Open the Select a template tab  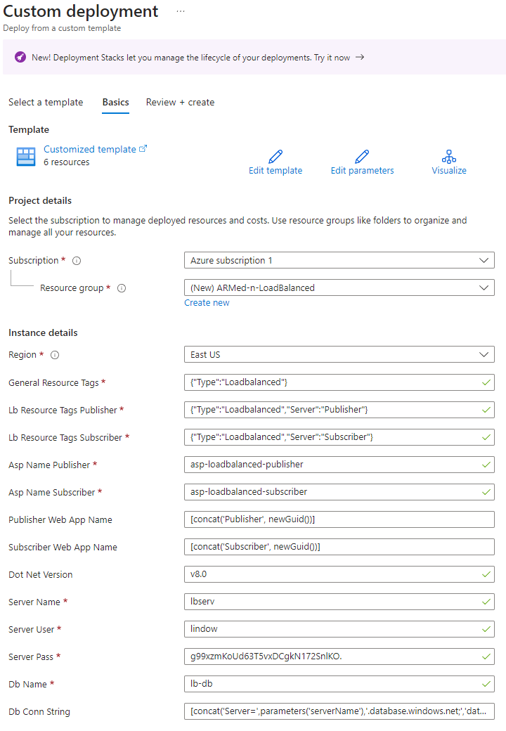(46, 102)
